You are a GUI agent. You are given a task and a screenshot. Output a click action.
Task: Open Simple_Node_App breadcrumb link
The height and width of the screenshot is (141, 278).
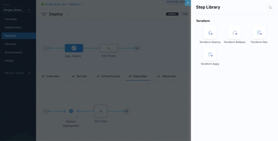[56, 4]
